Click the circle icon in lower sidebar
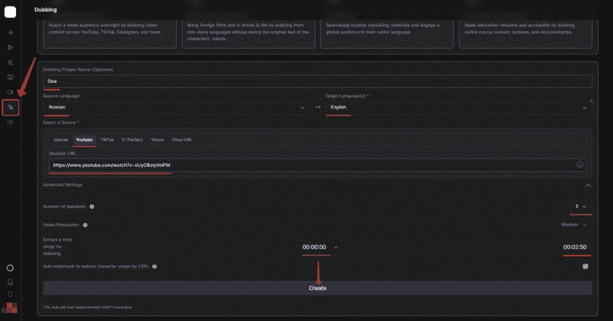Screen dimensions: 613x321 point(10,268)
